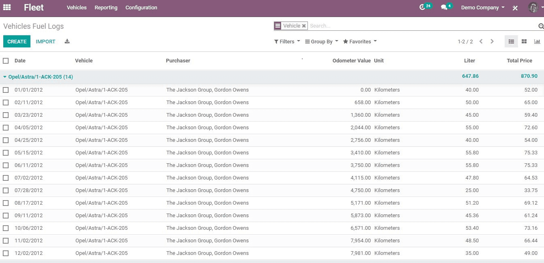
Task: Switch to graph view icon
Action: [537, 41]
